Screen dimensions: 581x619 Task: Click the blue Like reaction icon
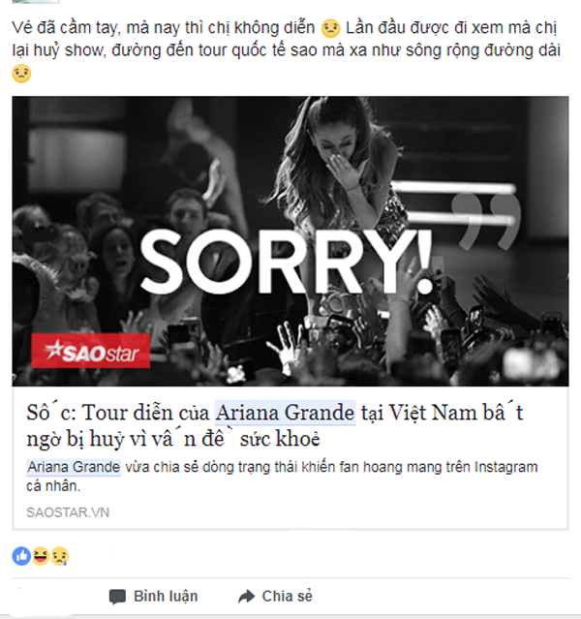(x=21, y=556)
